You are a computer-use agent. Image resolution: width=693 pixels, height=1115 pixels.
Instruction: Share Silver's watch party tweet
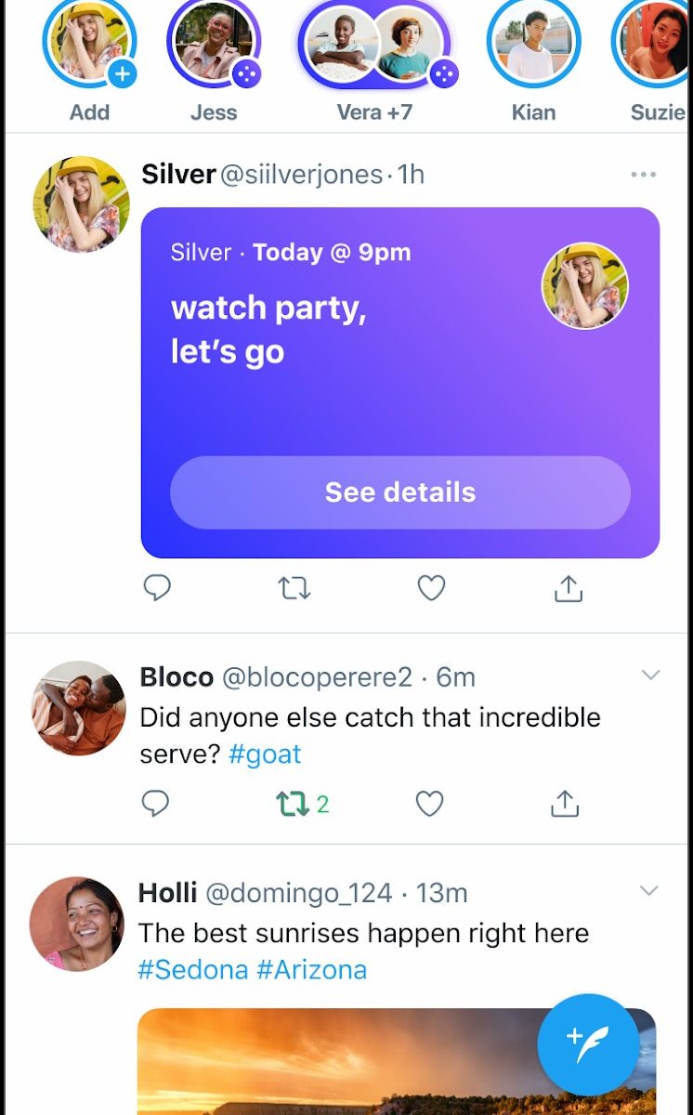pos(568,588)
